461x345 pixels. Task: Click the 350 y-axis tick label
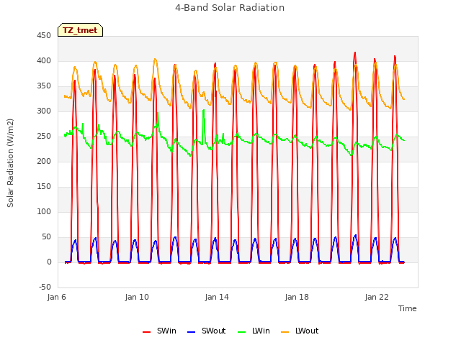(44, 86)
